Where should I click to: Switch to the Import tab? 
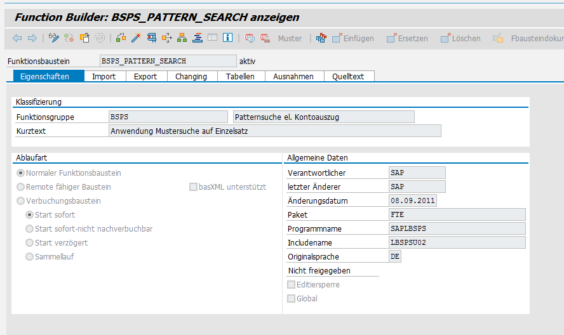pyautogui.click(x=104, y=77)
